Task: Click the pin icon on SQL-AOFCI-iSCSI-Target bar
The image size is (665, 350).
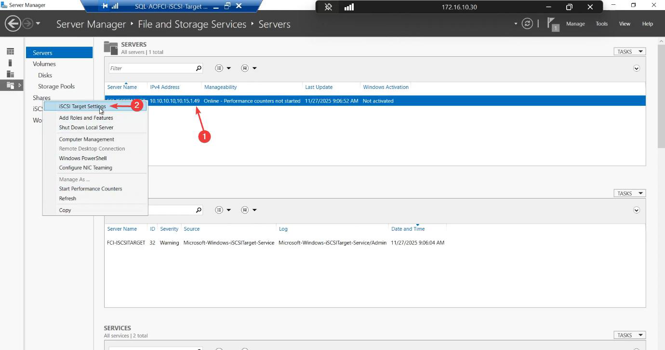Action: tap(105, 6)
